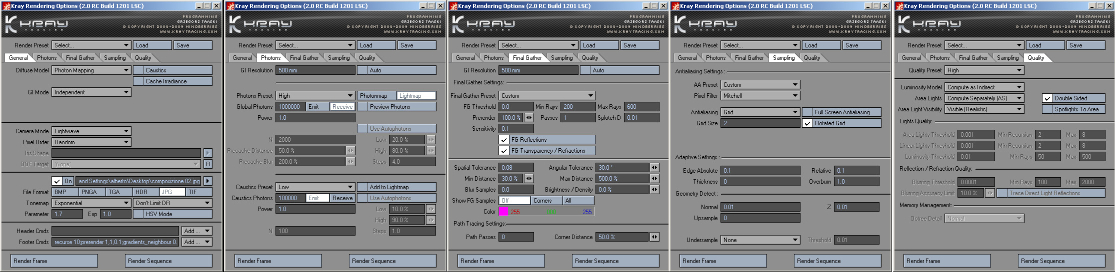The image size is (1115, 272).
Task: Click the Corner Distance adjust arrows
Action: pyautogui.click(x=654, y=237)
